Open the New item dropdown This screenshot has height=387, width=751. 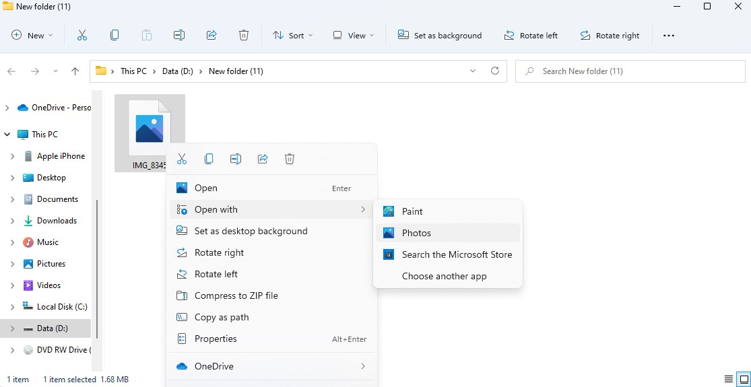(32, 36)
